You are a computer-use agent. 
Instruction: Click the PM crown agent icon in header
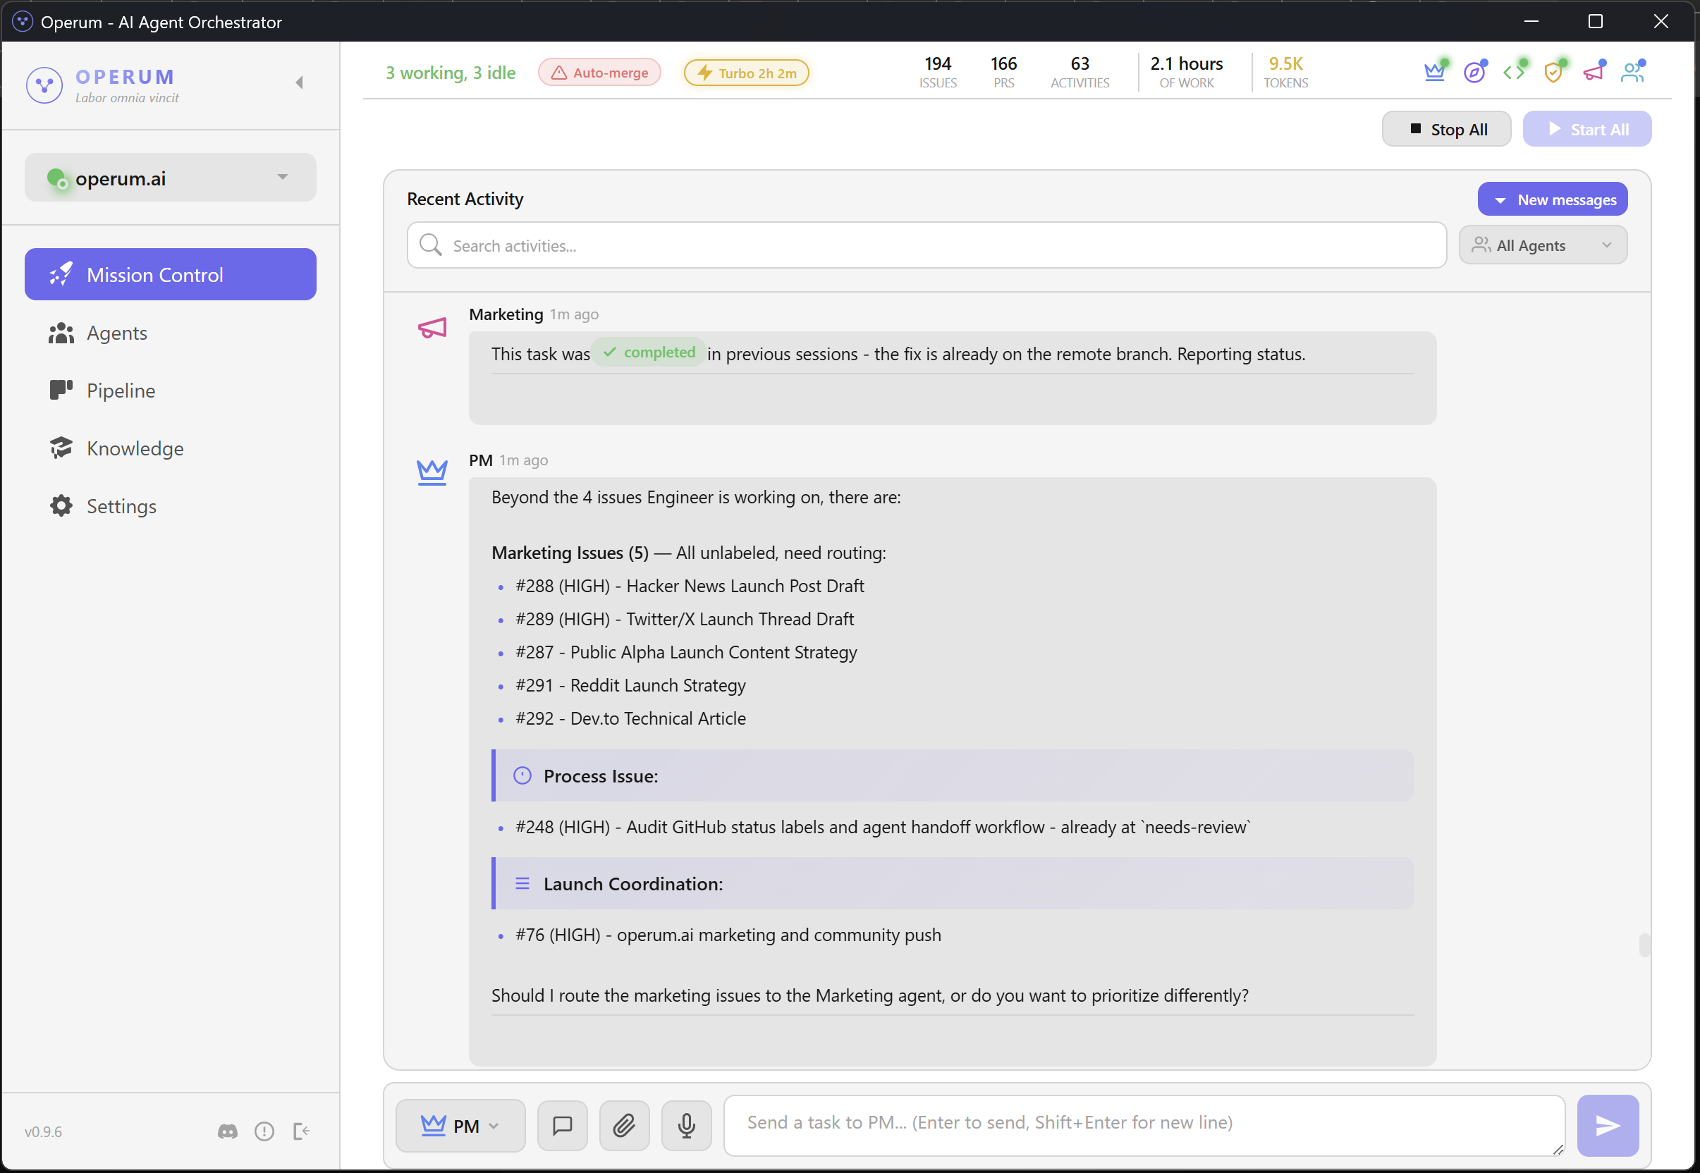1434,72
